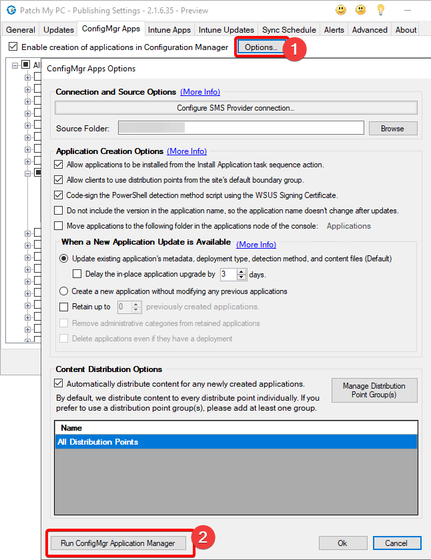Open the About tab

406,29
